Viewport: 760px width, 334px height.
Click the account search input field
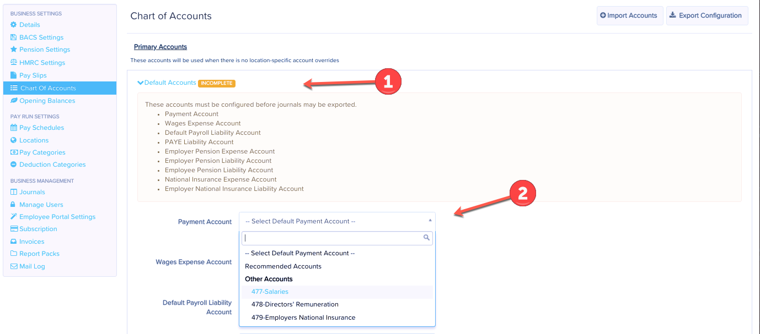click(331, 238)
